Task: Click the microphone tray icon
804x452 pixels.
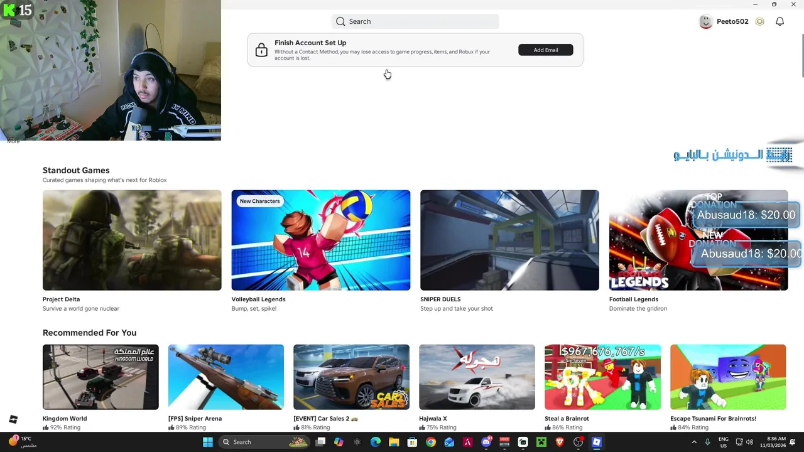Action: coord(707,442)
